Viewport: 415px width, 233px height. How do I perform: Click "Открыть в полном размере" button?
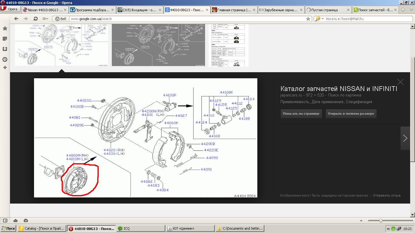pyautogui.click(x=351, y=113)
